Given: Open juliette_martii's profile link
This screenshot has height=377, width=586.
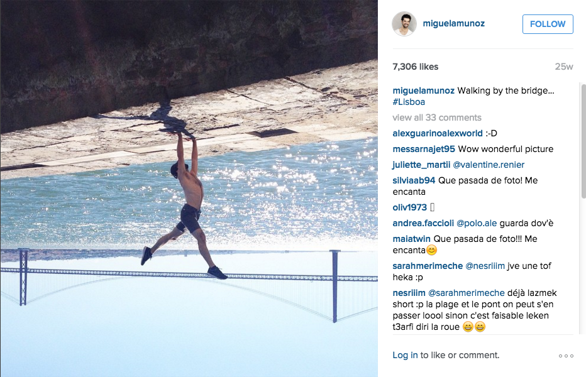Looking at the screenshot, I should pyautogui.click(x=421, y=165).
